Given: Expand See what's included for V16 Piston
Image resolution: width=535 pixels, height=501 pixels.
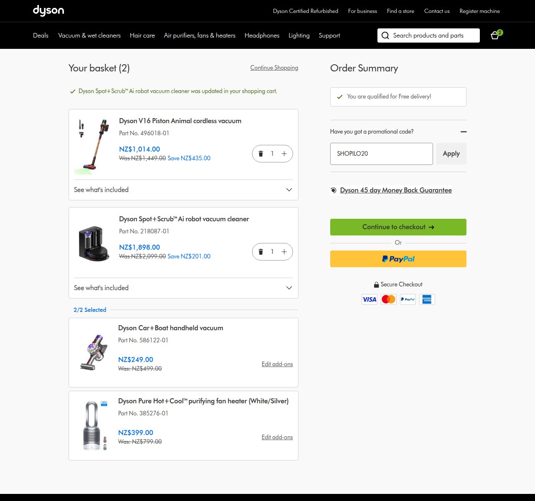Looking at the screenshot, I should tap(183, 190).
